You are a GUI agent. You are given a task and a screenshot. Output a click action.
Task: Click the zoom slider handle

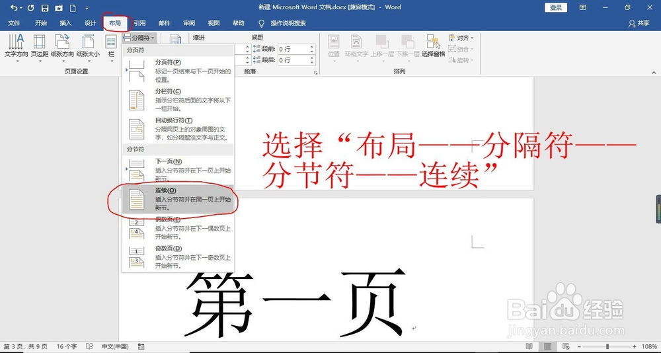point(607,346)
